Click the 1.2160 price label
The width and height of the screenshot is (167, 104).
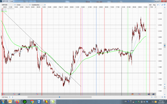click(160, 13)
